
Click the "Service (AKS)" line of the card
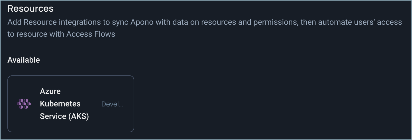[64, 116]
